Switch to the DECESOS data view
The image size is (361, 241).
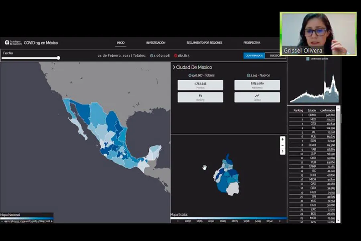[x=275, y=56]
